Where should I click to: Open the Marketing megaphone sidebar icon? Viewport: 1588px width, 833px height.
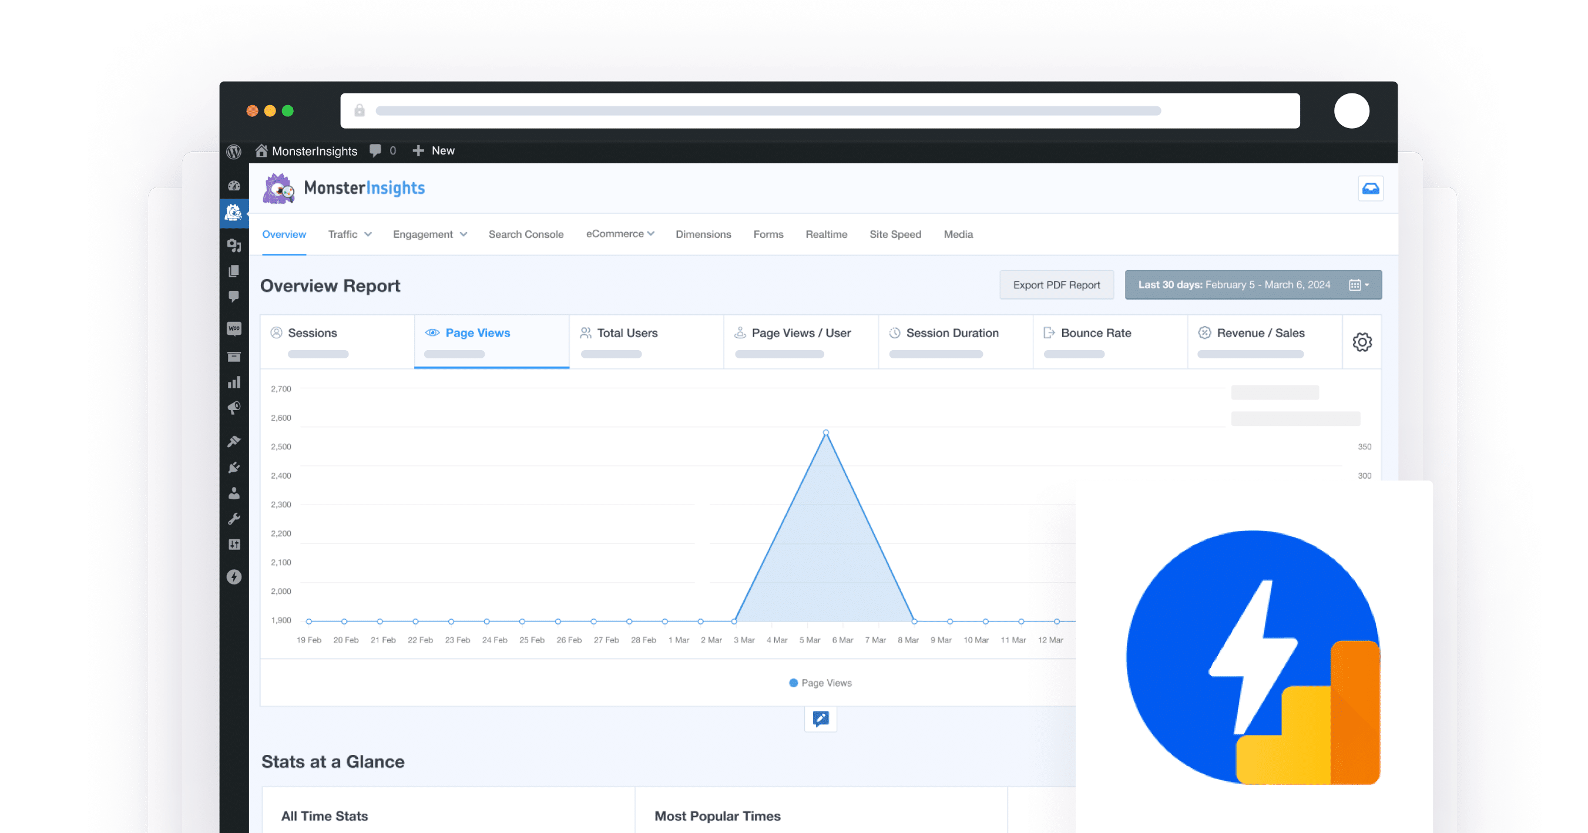[x=234, y=408]
